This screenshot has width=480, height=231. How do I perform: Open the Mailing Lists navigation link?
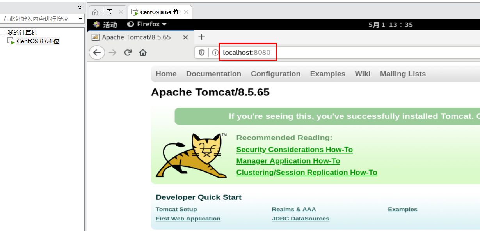point(403,74)
